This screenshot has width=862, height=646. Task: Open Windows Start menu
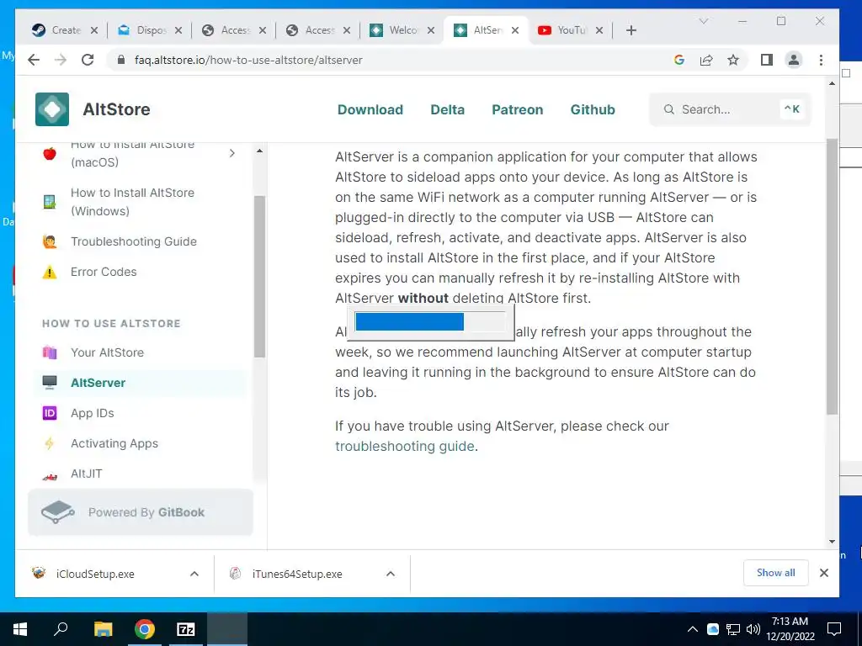[20, 629]
